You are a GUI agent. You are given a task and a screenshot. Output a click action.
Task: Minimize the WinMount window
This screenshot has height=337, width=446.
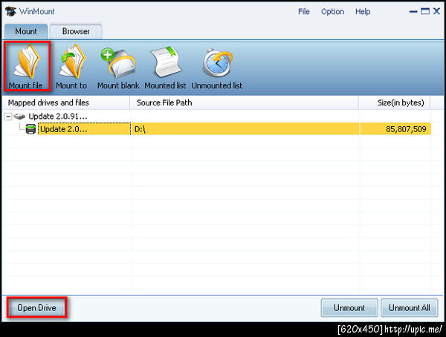[x=413, y=12]
